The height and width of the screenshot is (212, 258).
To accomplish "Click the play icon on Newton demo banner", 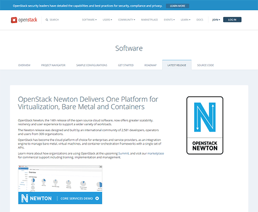I will [x=97, y=198].
